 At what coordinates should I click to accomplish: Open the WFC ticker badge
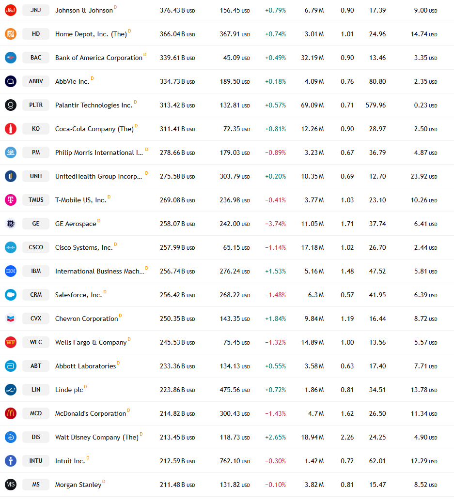coord(36,342)
